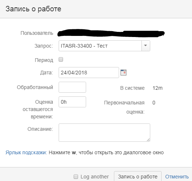This screenshot has height=181, width=192.
Task: Enable the Период checkbox
Action: point(61,59)
